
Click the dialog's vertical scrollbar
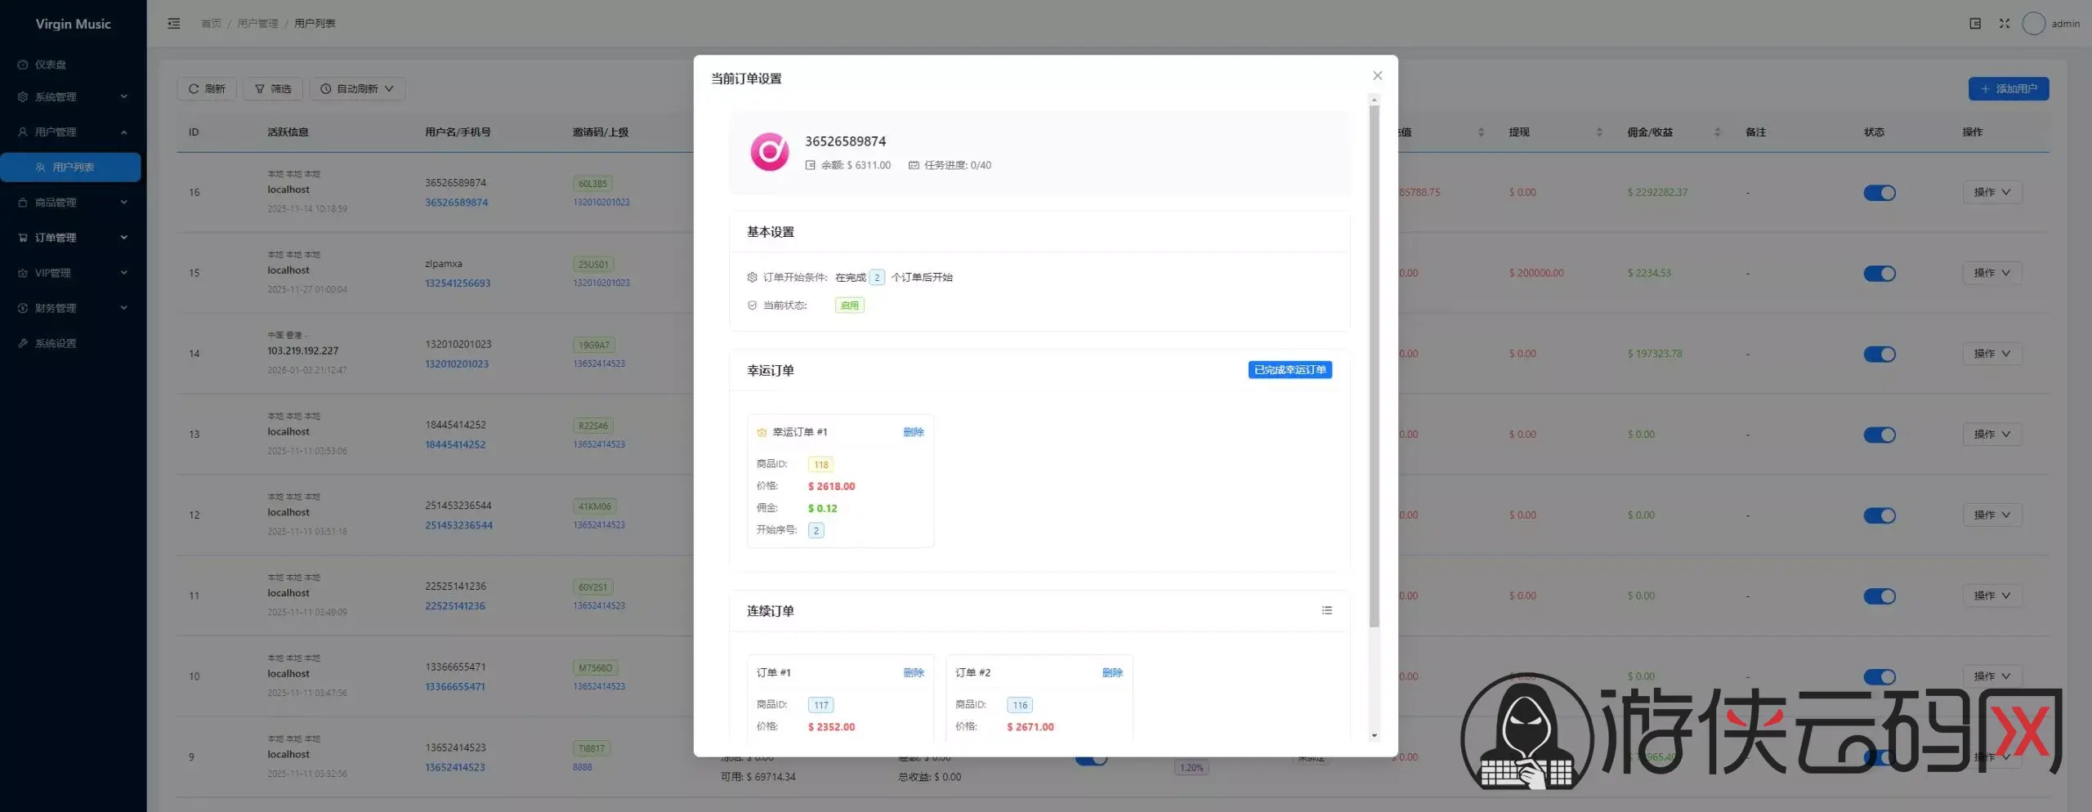pyautogui.click(x=1374, y=368)
